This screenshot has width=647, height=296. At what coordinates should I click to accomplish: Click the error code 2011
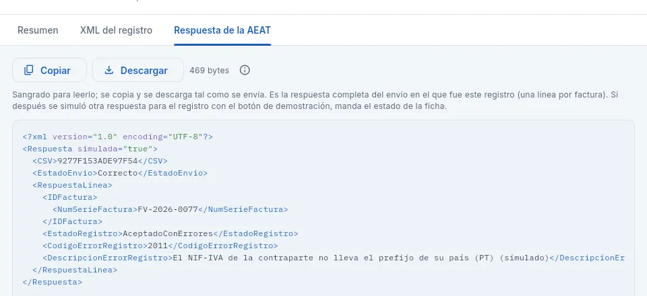158,246
